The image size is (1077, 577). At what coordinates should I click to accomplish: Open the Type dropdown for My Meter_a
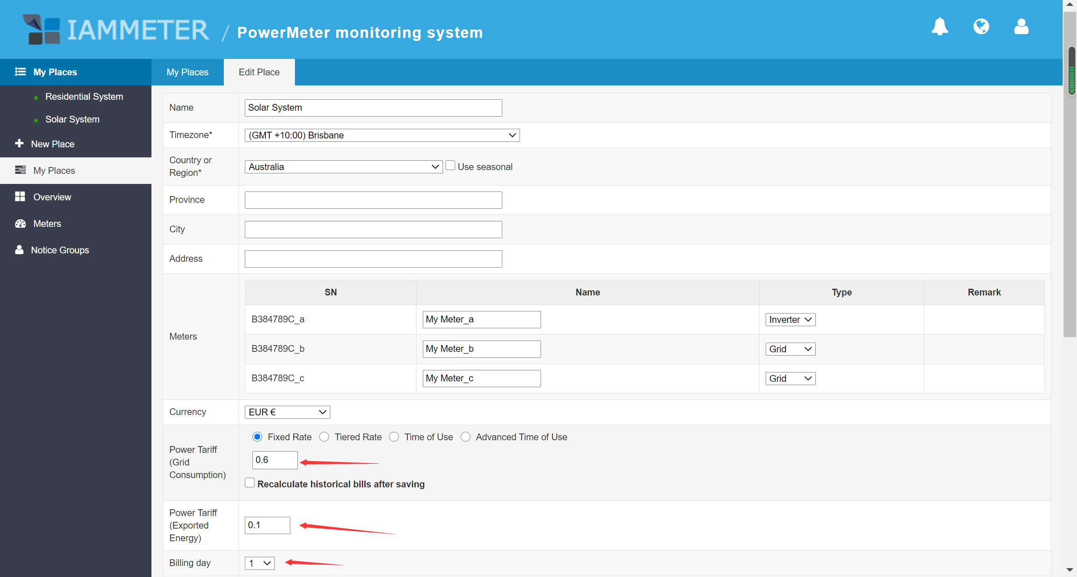click(790, 319)
